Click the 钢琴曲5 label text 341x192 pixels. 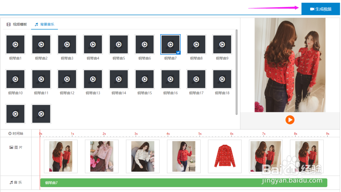coord(119,58)
